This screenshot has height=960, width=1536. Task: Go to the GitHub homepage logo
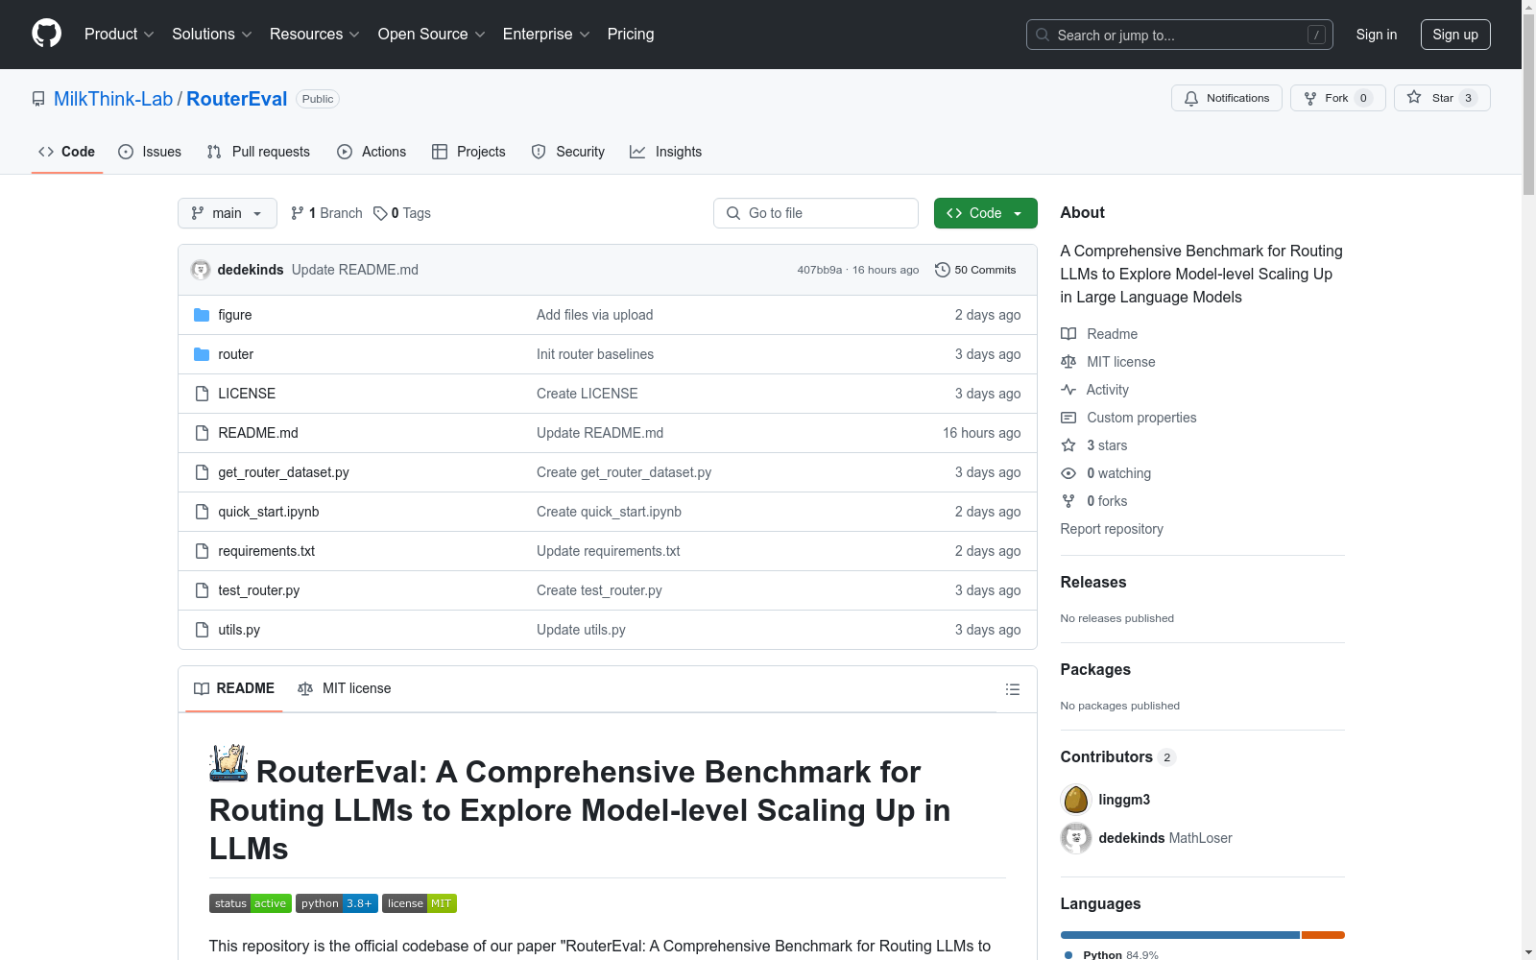pyautogui.click(x=46, y=34)
